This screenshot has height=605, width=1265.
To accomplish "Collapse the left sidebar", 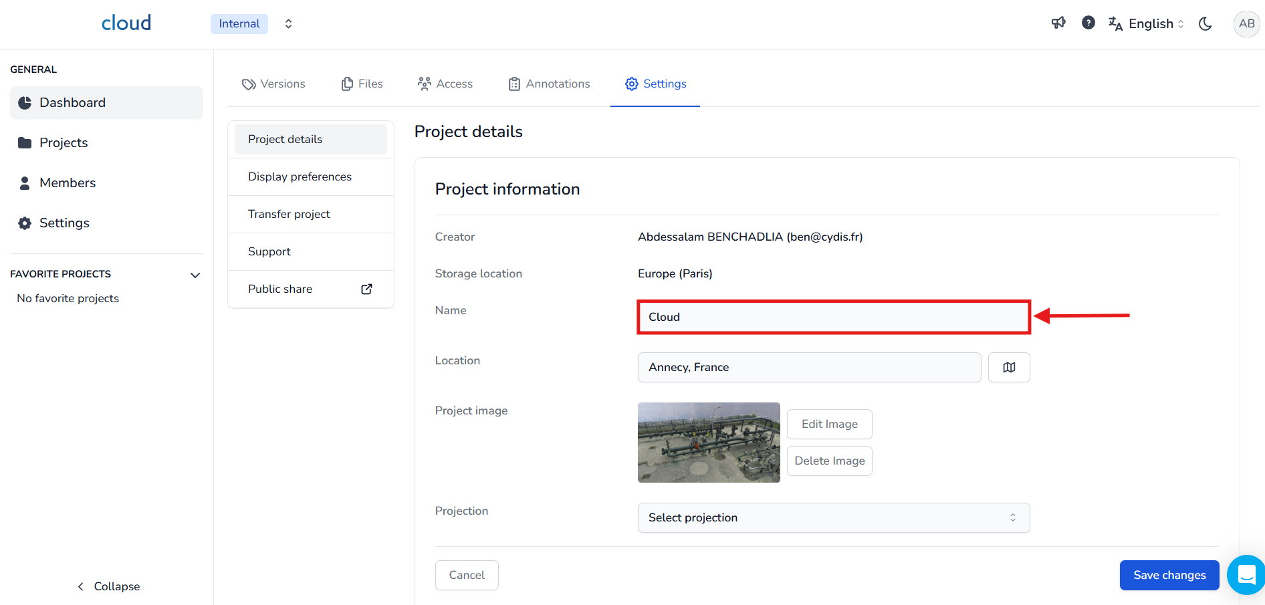I will click(x=108, y=586).
